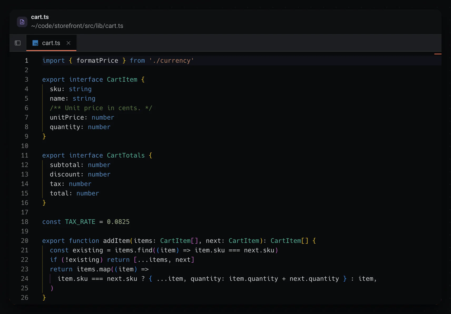Image resolution: width=451 pixels, height=314 pixels.
Task: Click 'discount: number' property
Action: (80, 174)
